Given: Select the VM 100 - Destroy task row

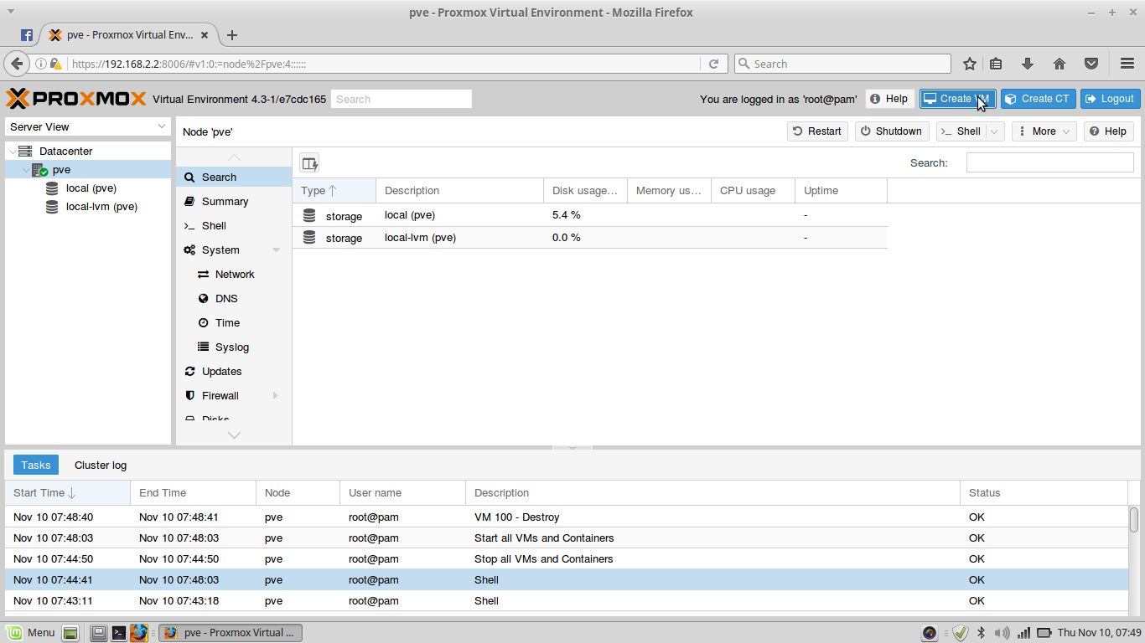Looking at the screenshot, I should point(567,517).
